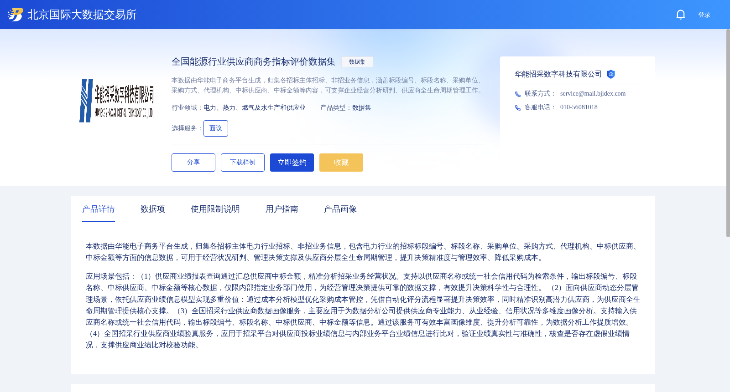
Task: Switch to the 数据项 tab
Action: [x=153, y=209]
